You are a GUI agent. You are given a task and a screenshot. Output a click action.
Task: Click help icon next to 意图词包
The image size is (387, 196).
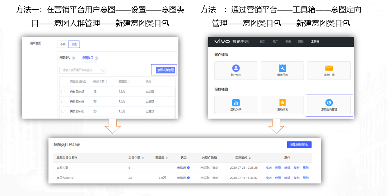tap(73, 58)
